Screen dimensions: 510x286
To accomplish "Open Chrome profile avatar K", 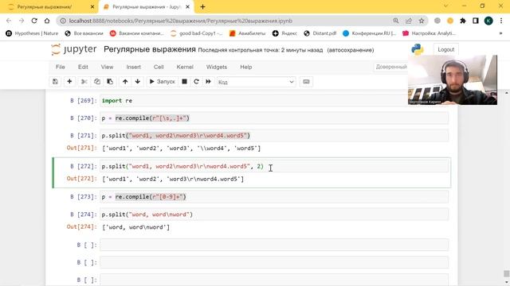I will pyautogui.click(x=488, y=21).
